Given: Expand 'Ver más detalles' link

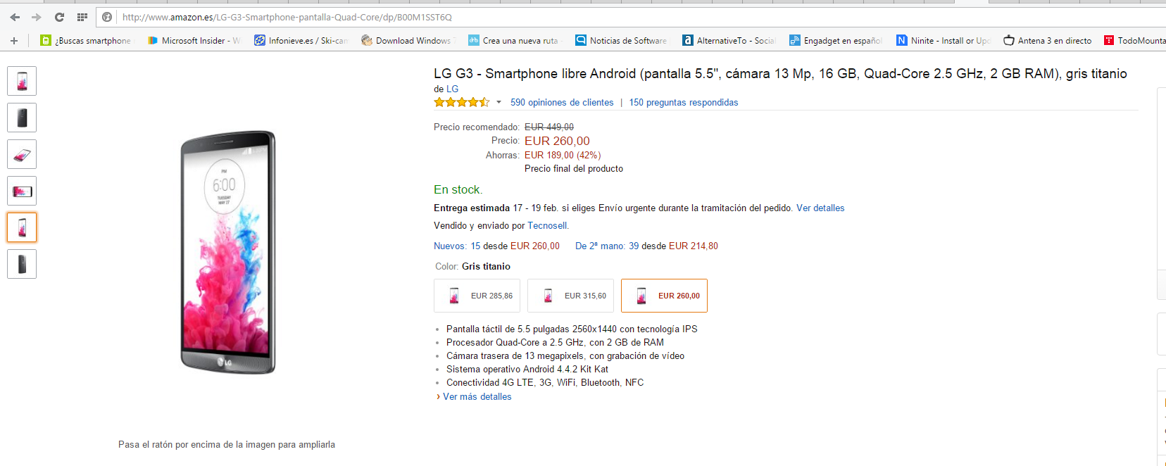Looking at the screenshot, I should [x=477, y=397].
